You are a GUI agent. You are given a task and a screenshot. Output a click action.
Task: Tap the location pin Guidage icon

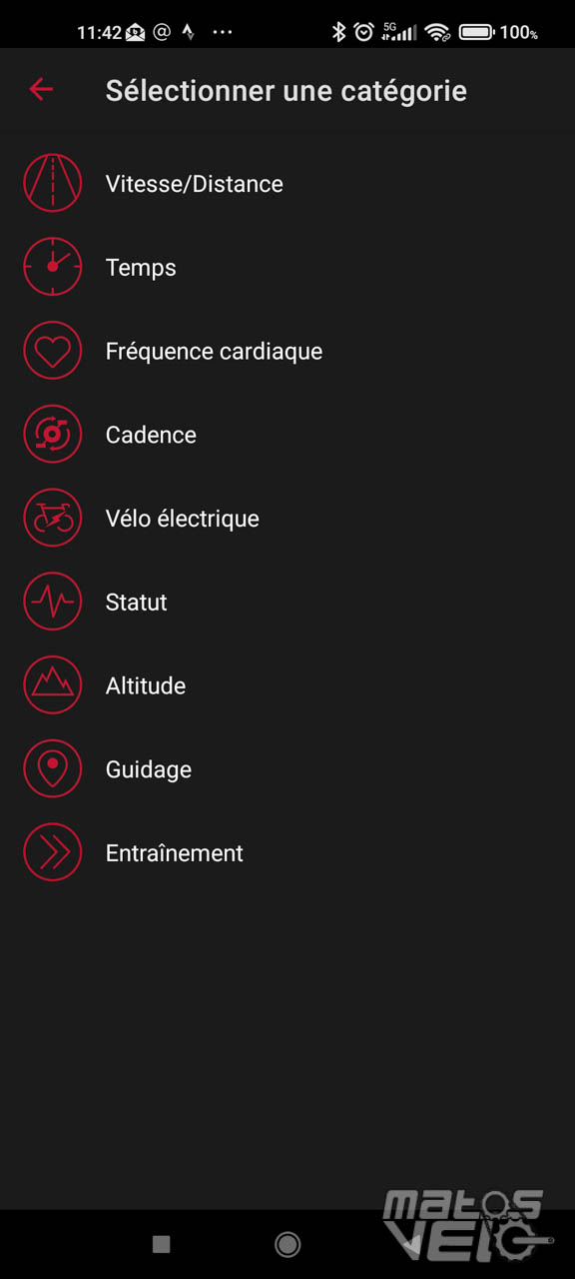(53, 769)
